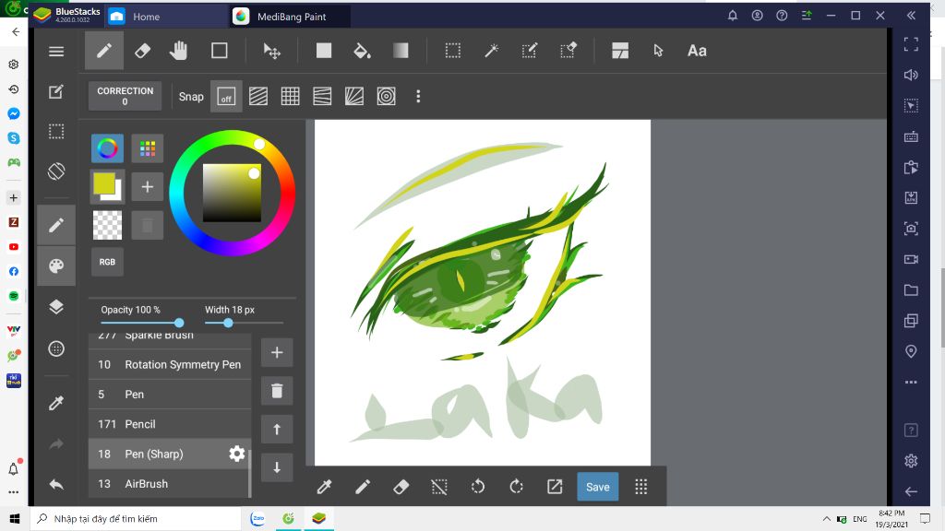This screenshot has height=531, width=945.
Task: Open canvas rotation options
Action: click(x=56, y=171)
